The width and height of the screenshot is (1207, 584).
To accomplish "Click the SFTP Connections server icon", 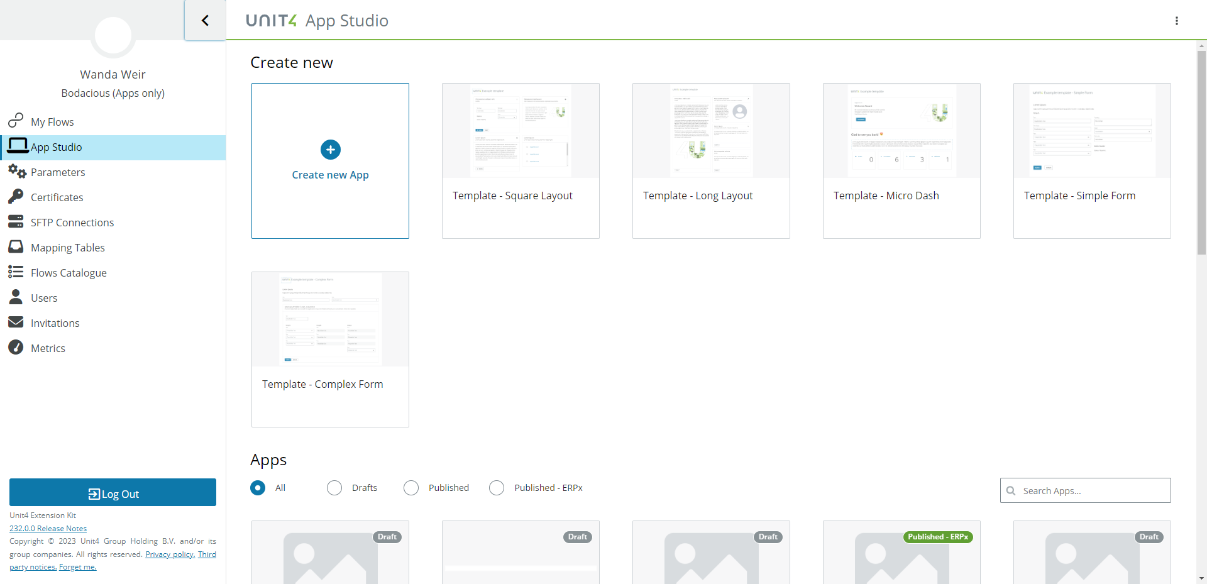I will tap(16, 221).
